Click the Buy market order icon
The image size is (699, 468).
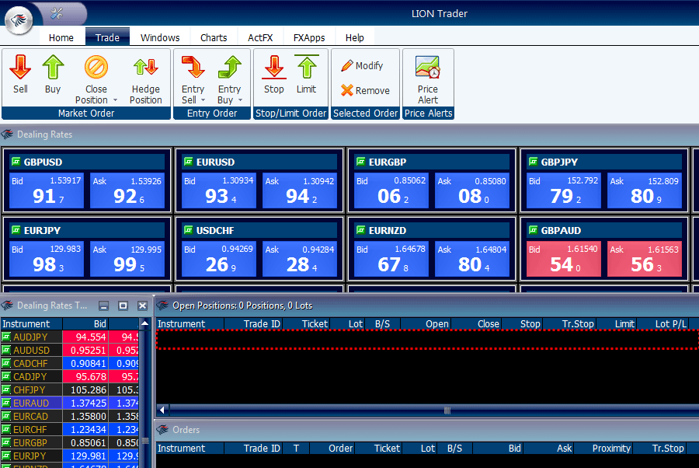pyautogui.click(x=53, y=67)
